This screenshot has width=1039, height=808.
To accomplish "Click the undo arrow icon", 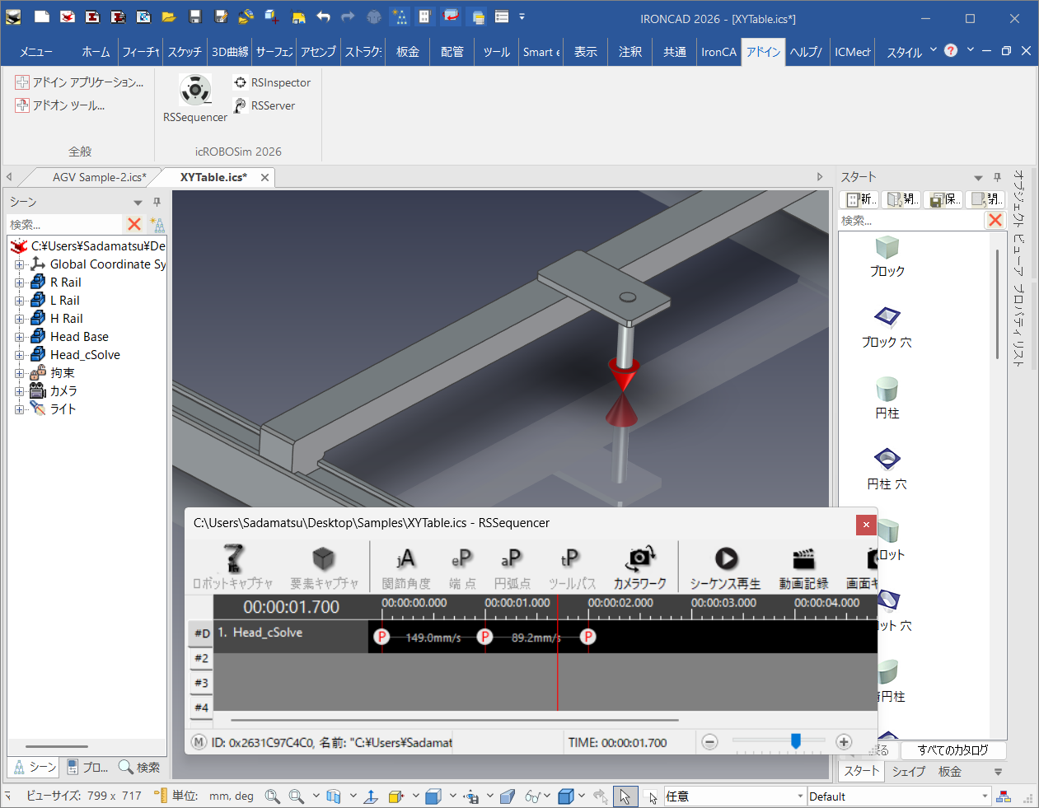I will click(323, 16).
